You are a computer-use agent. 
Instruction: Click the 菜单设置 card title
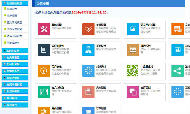point(101,25)
